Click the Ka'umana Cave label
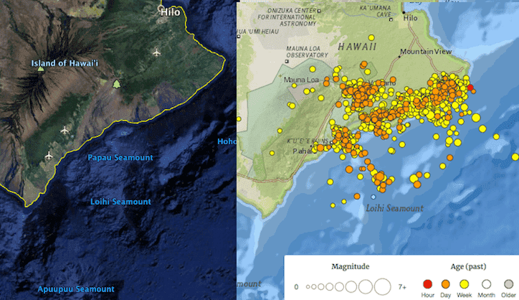This screenshot has width=519, height=300. 376,11
